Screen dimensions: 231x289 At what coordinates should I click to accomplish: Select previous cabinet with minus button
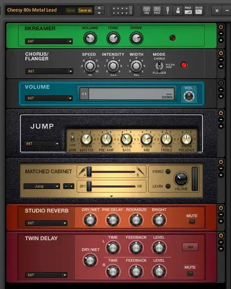click(66, 186)
